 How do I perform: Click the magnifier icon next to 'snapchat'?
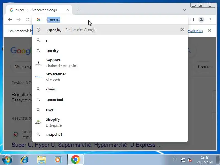pos(38,134)
